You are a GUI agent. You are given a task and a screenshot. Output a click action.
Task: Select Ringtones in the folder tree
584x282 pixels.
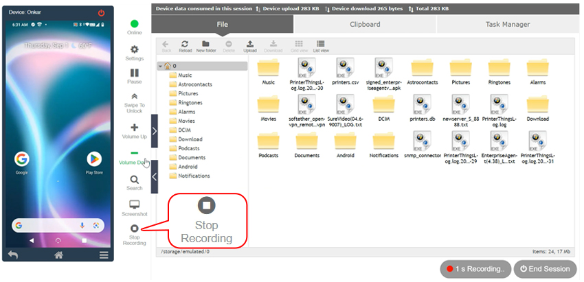(x=186, y=103)
